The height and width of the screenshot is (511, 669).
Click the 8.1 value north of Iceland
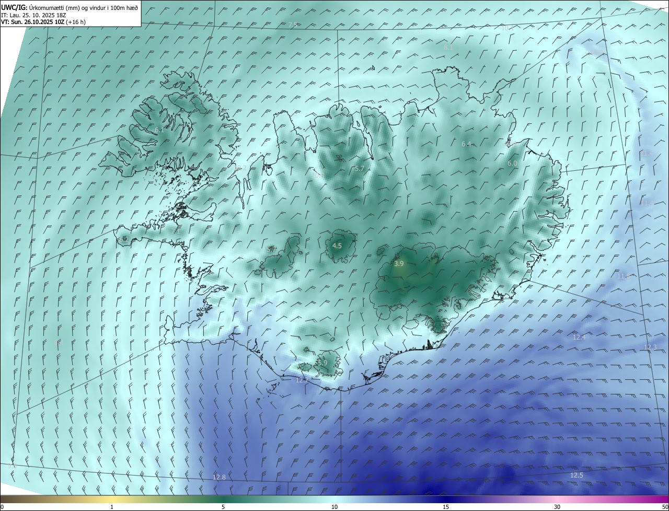click(x=448, y=47)
